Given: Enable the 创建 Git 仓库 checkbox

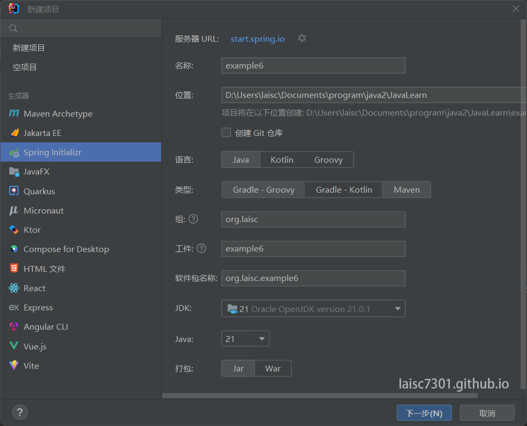Looking at the screenshot, I should 226,132.
